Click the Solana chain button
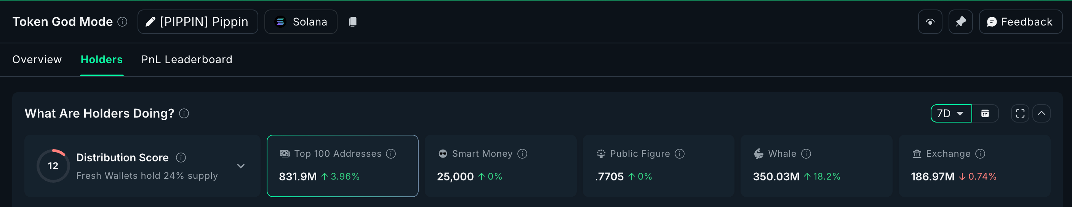Viewport: 1072px width, 207px height. 301,22
